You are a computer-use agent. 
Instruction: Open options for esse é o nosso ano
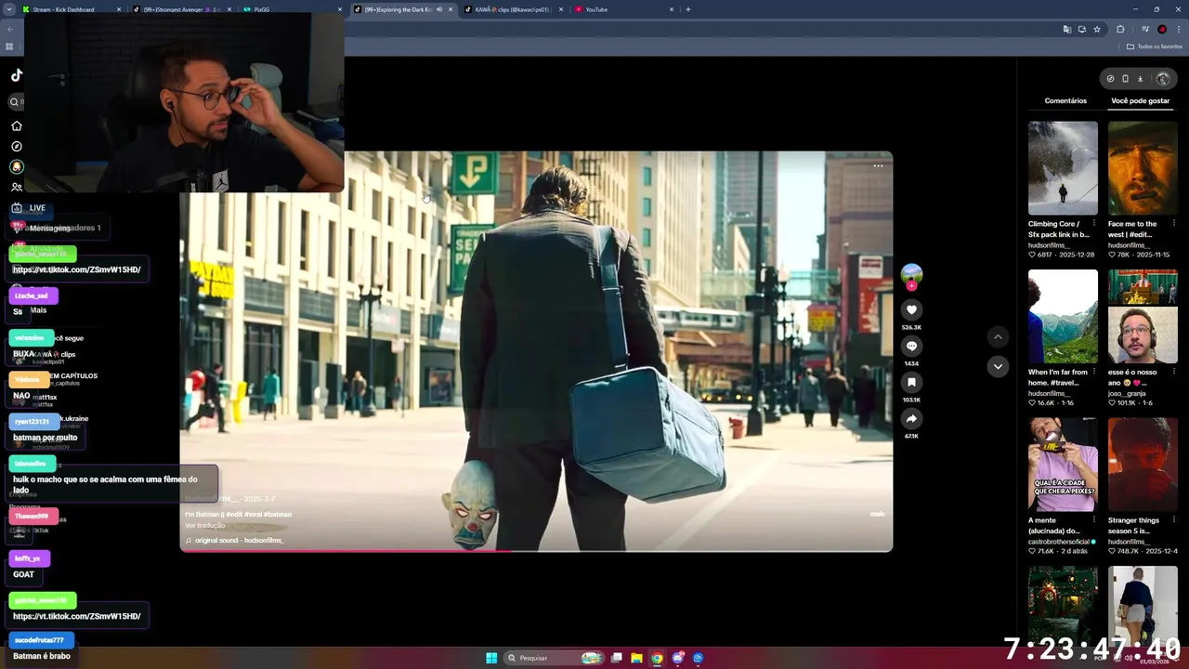(1173, 372)
